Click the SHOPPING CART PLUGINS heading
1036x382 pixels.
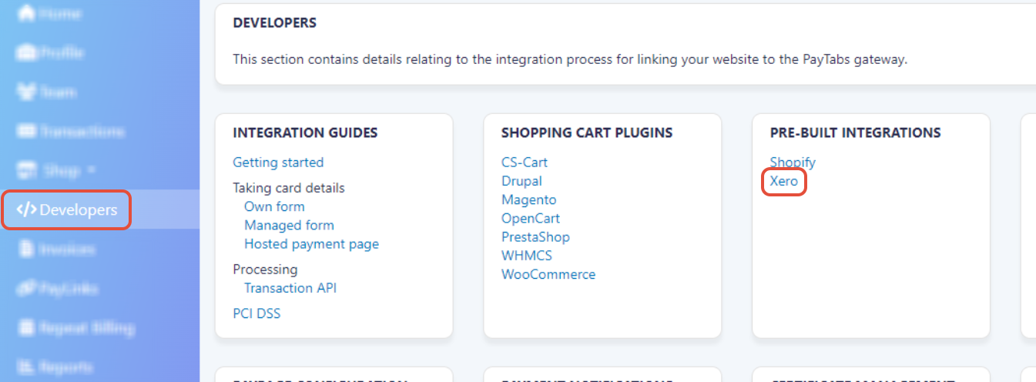[x=587, y=132]
